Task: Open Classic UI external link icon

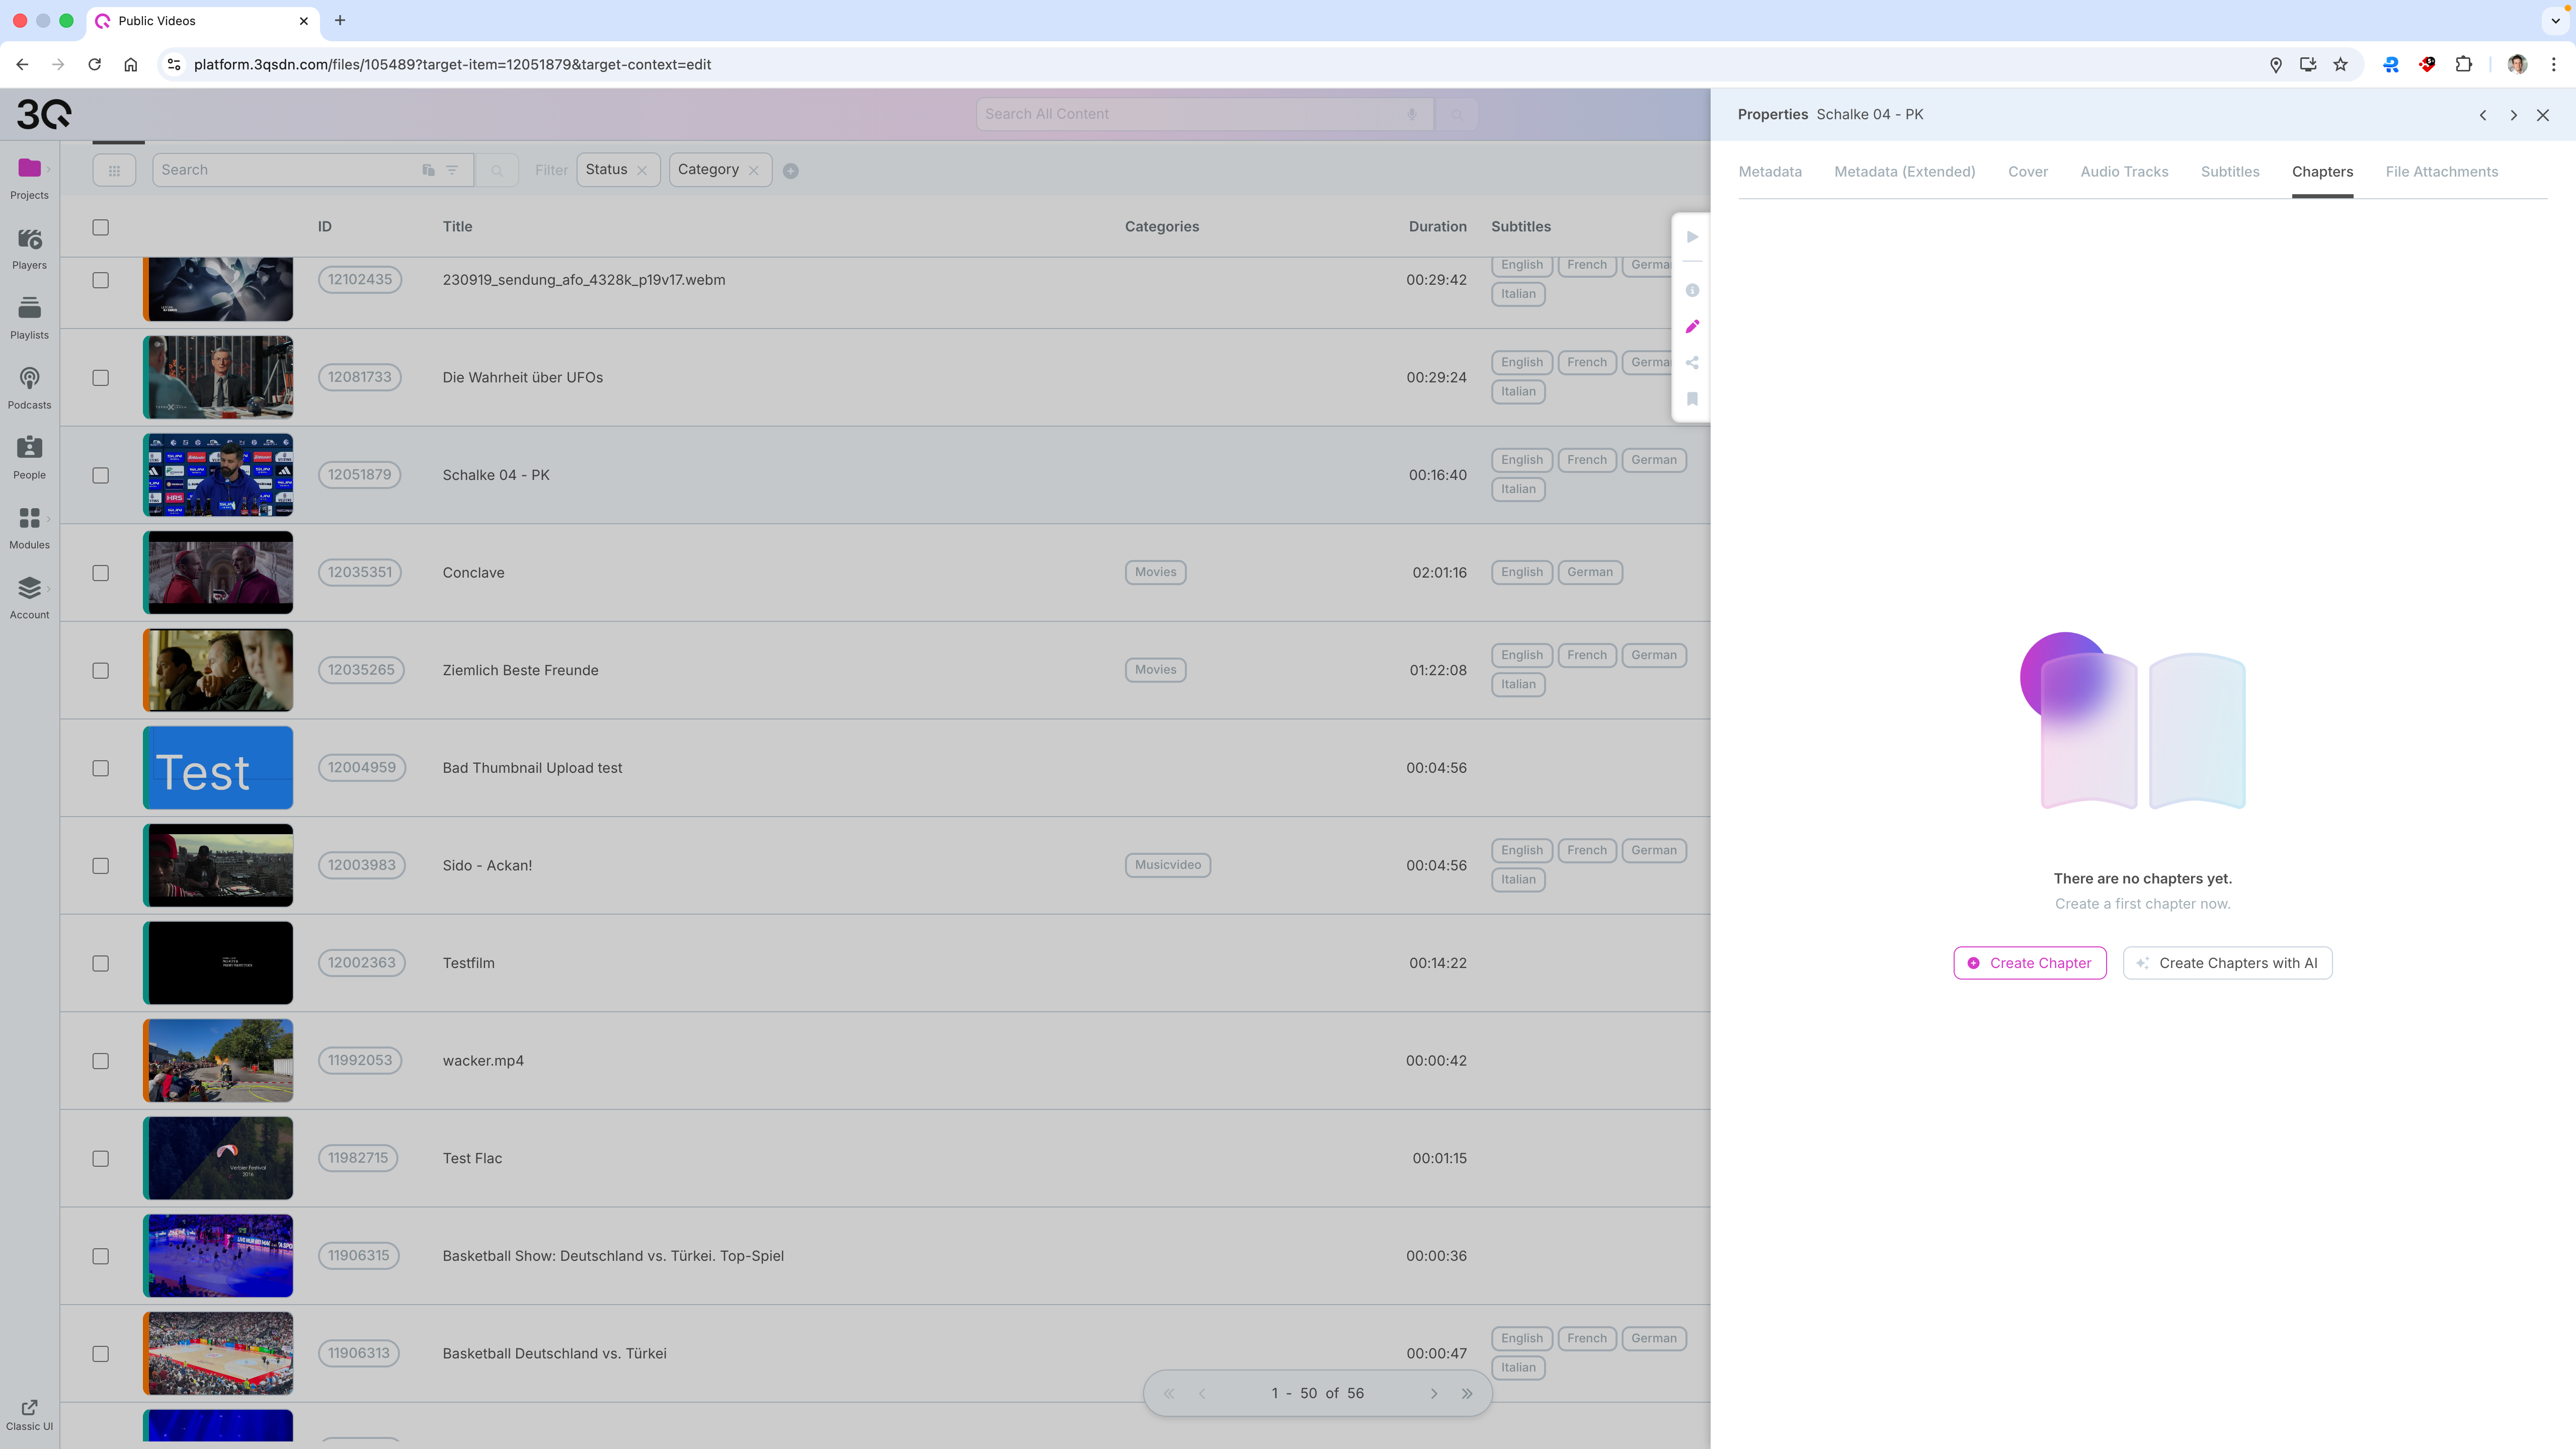Action: pos(29,1407)
